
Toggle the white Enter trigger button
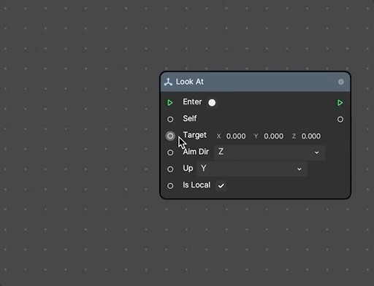click(212, 103)
